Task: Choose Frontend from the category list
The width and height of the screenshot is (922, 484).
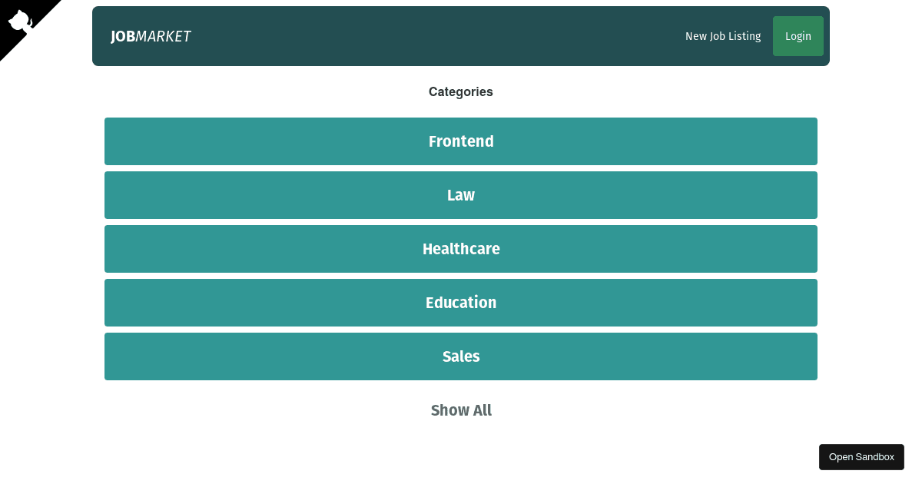Action: coord(461,141)
